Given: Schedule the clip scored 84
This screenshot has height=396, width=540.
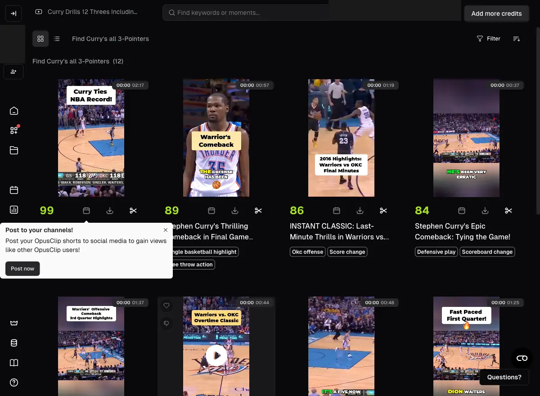Looking at the screenshot, I should (x=462, y=211).
